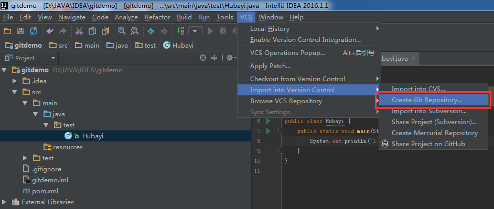Expand the .idea folder node

[15, 81]
